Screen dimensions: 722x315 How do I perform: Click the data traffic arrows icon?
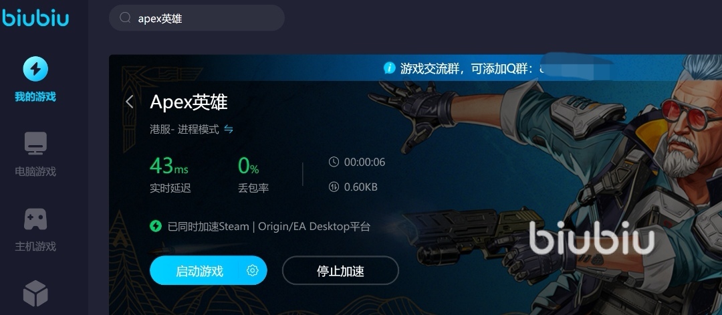coord(334,187)
